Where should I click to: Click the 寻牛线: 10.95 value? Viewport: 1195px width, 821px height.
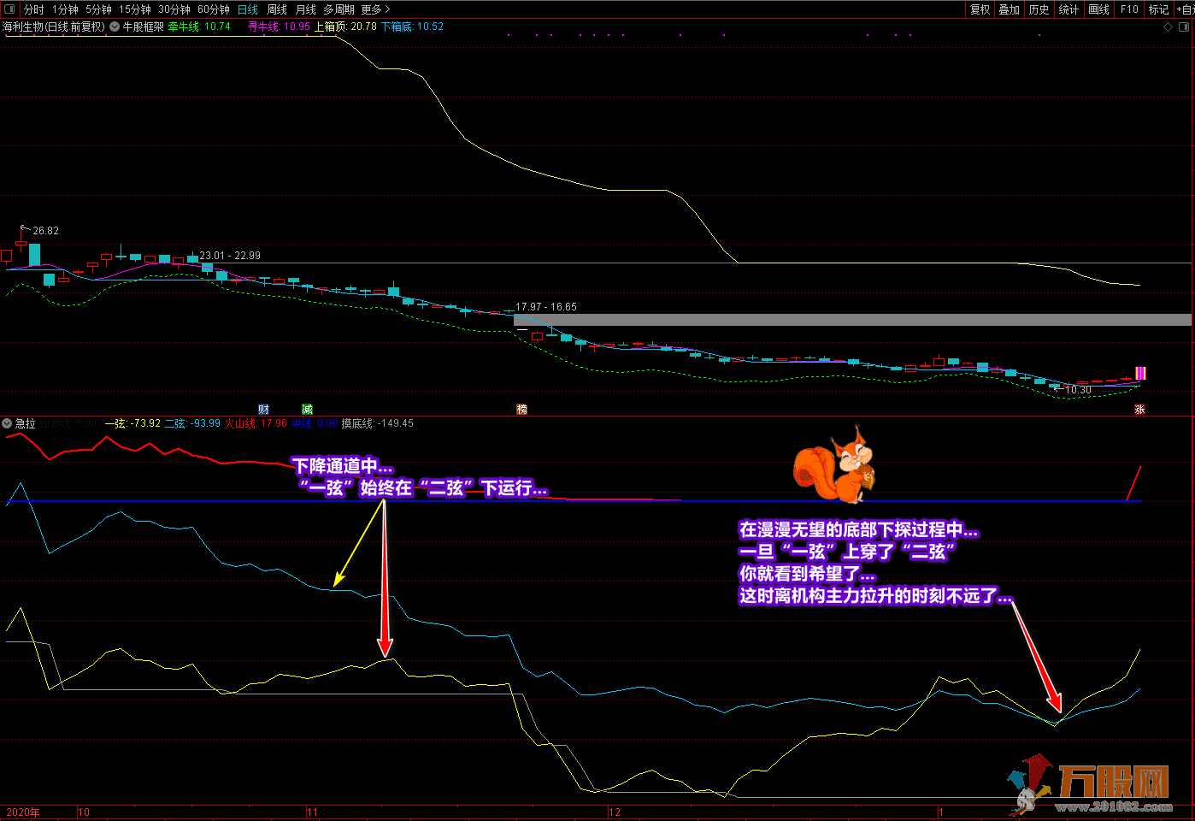[279, 27]
